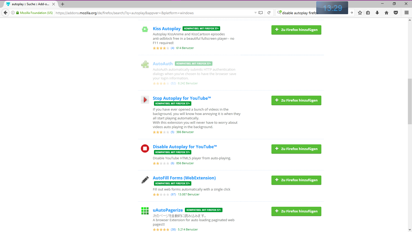Click the star rating of Kiss Autoplay
Viewport: 412px width, 232px height.
pyautogui.click(x=161, y=48)
